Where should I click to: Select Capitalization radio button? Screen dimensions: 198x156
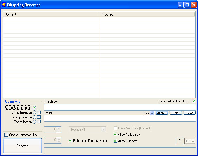coord(34,122)
